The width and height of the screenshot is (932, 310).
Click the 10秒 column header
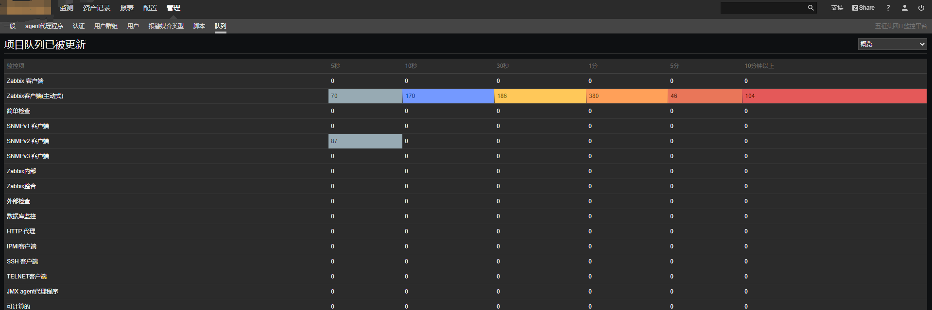coord(411,66)
